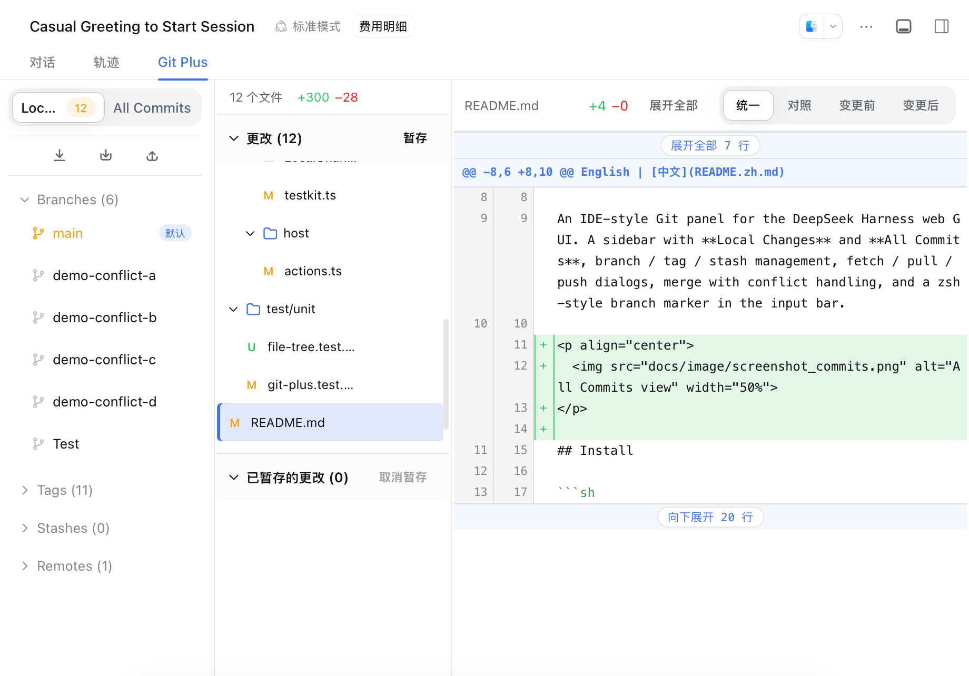
Task: Select the 统一 unified diff view
Action: coord(748,105)
